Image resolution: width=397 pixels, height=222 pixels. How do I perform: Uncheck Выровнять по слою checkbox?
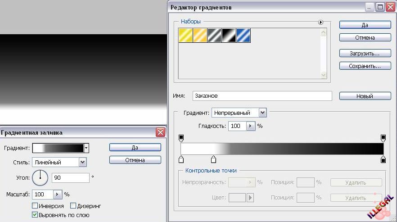click(35, 215)
